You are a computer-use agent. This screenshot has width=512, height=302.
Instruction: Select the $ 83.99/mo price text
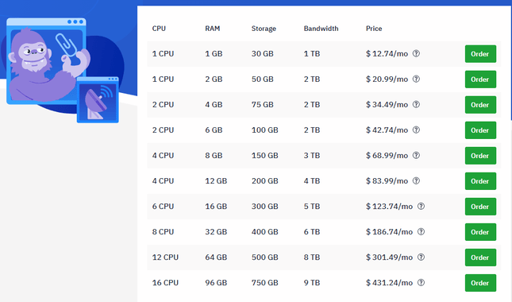[387, 180]
